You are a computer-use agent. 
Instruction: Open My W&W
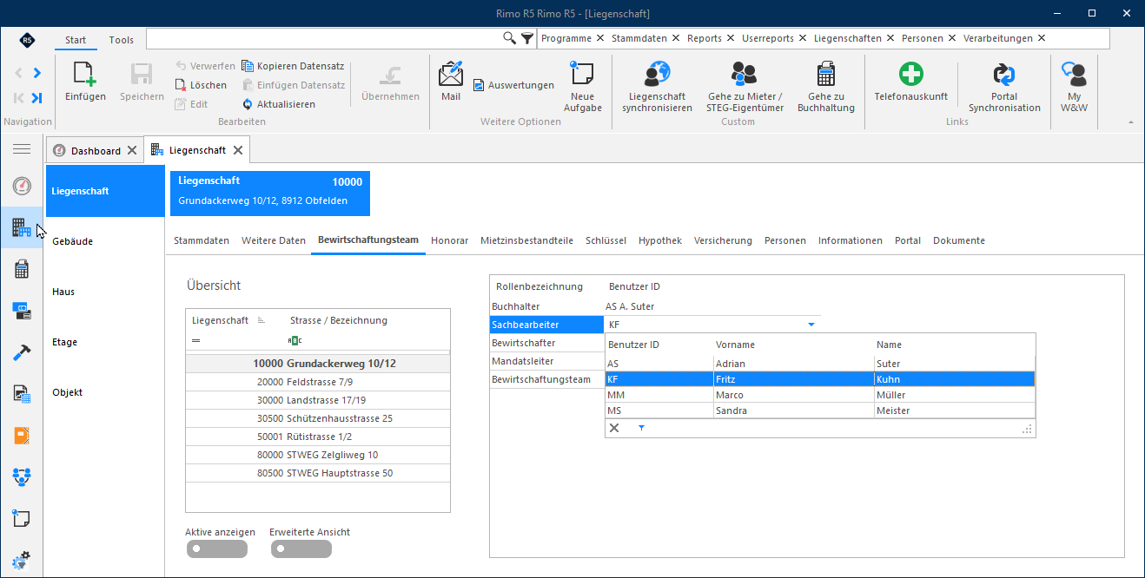click(x=1075, y=87)
